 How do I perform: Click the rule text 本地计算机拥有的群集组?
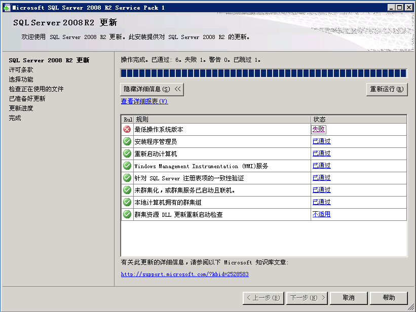click(x=168, y=203)
